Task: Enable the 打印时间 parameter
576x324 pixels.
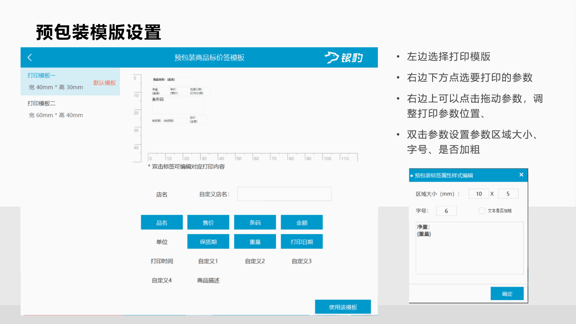Action: coord(161,261)
